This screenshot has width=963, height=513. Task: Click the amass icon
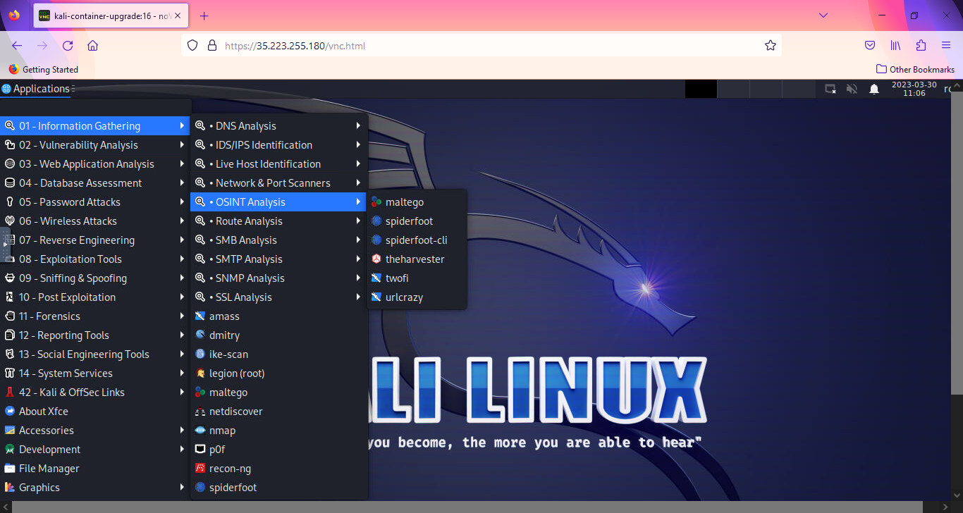tap(200, 316)
